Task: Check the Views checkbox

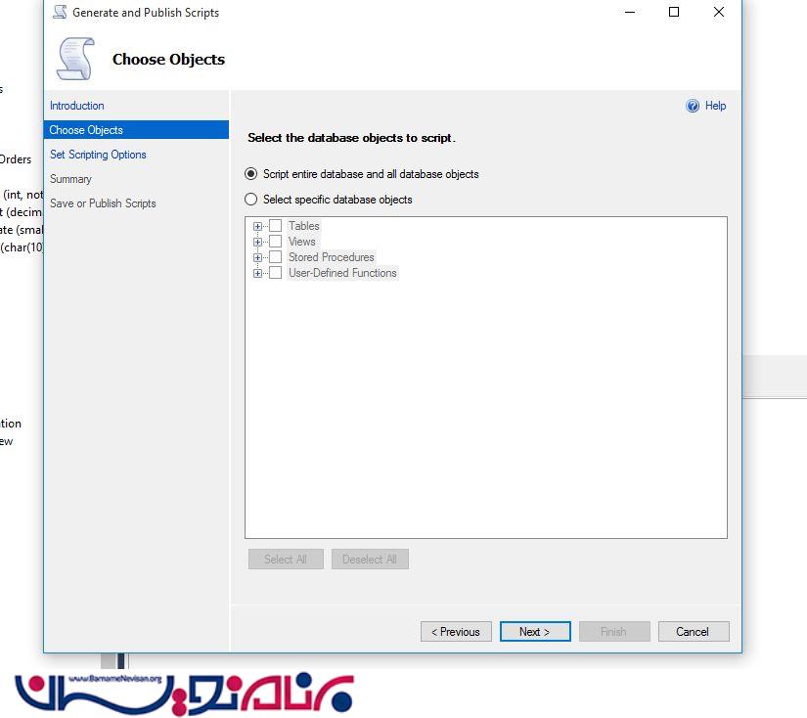Action: [275, 242]
